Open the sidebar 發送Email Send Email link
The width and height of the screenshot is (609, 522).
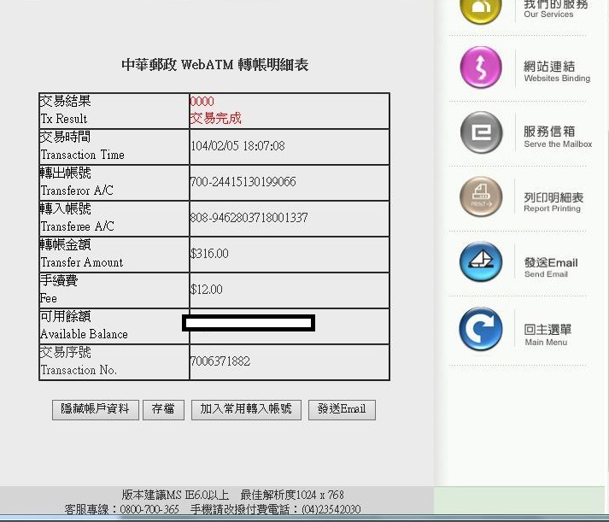(x=551, y=267)
